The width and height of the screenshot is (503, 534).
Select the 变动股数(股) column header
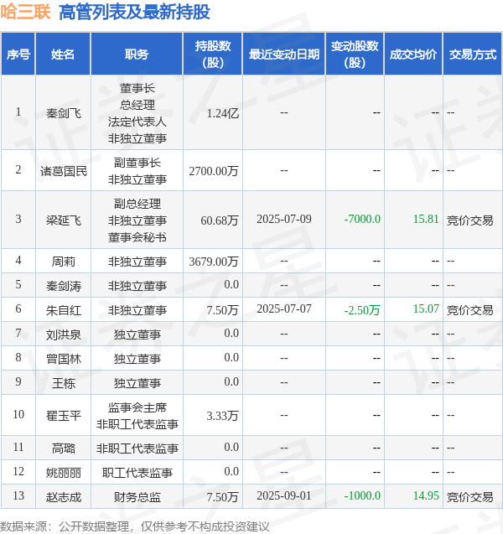(355, 54)
